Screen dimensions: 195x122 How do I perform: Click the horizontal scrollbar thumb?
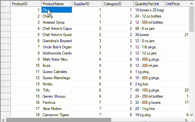pos(59,120)
